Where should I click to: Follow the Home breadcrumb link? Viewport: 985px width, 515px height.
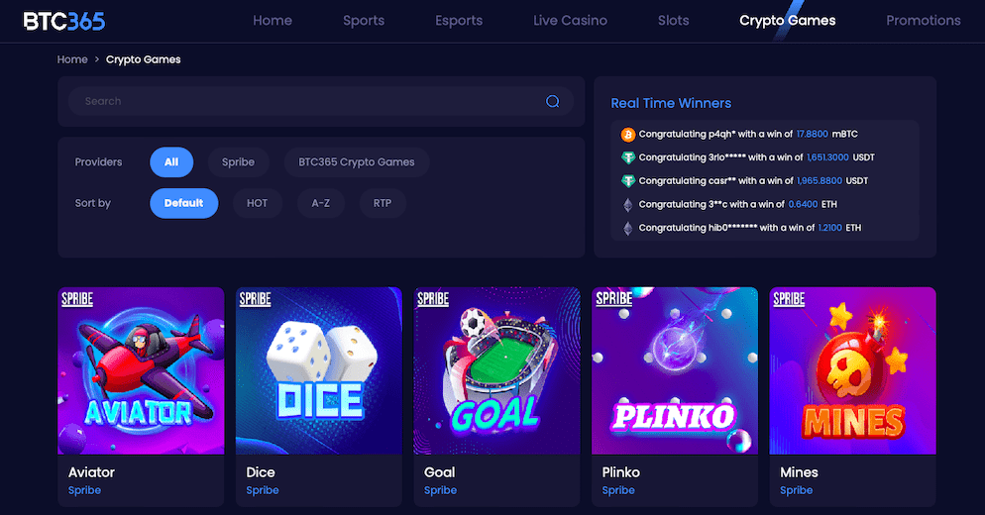coord(72,59)
